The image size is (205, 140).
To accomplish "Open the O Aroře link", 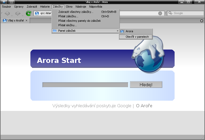I will coord(144,106).
